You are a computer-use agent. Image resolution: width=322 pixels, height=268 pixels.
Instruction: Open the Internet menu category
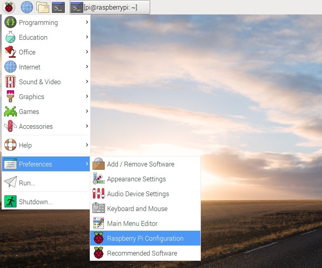click(x=46, y=67)
